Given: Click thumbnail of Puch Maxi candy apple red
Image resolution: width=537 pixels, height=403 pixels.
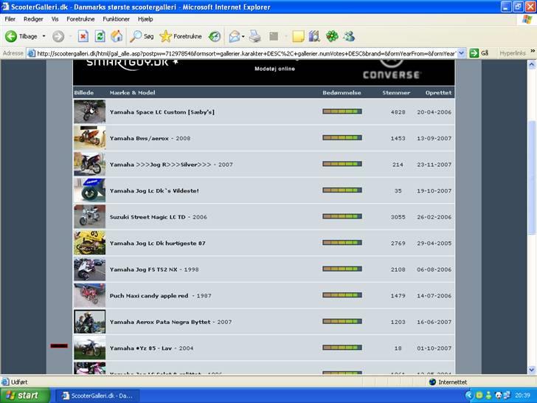Looking at the screenshot, I should click(90, 295).
